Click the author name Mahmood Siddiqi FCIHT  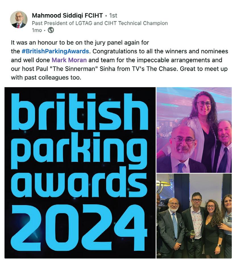(67, 16)
